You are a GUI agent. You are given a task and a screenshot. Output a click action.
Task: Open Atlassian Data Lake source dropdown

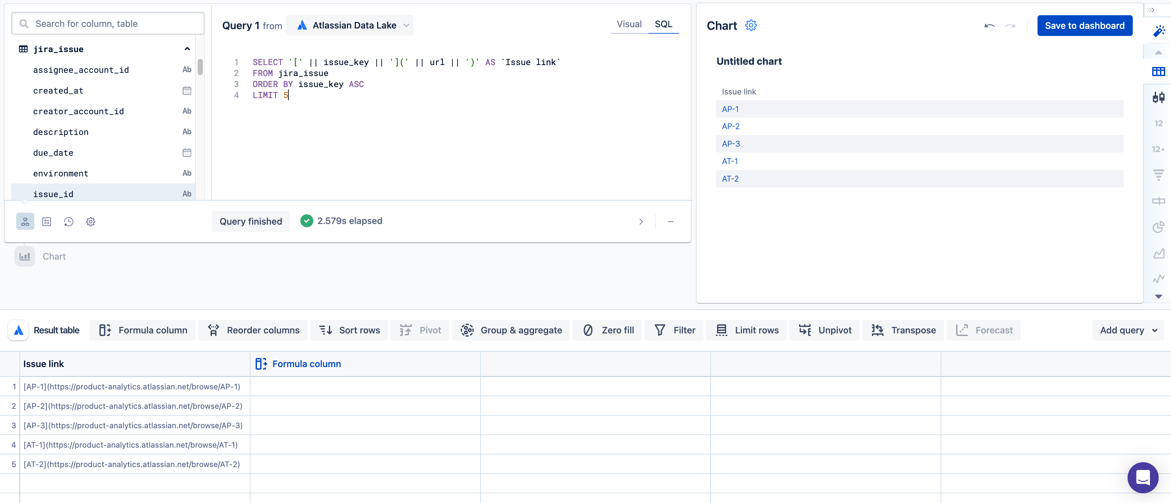350,26
